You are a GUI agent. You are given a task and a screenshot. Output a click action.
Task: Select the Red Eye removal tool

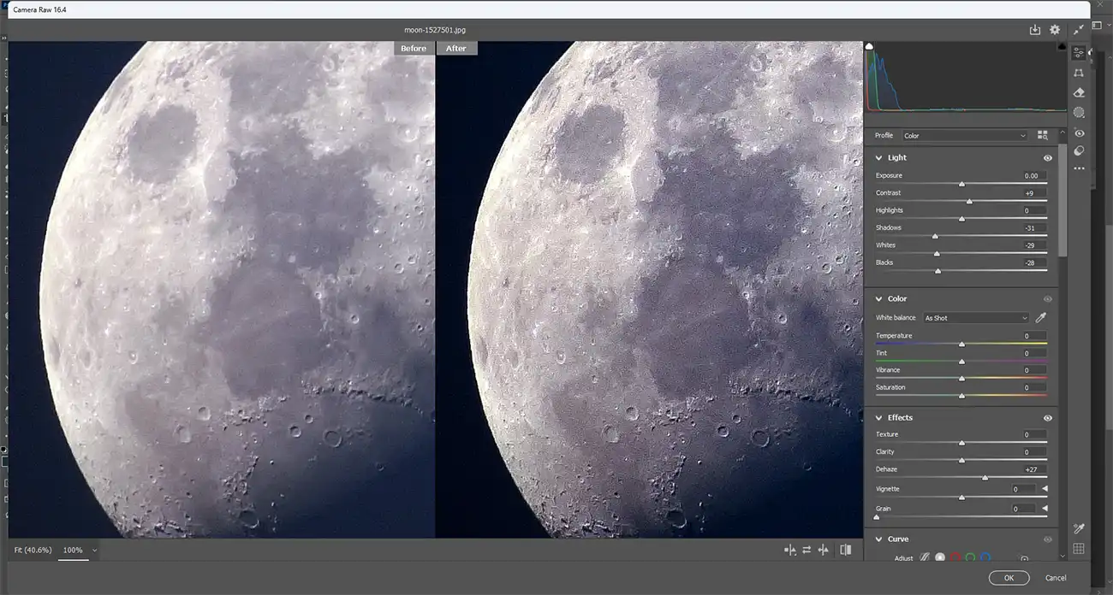point(1079,133)
